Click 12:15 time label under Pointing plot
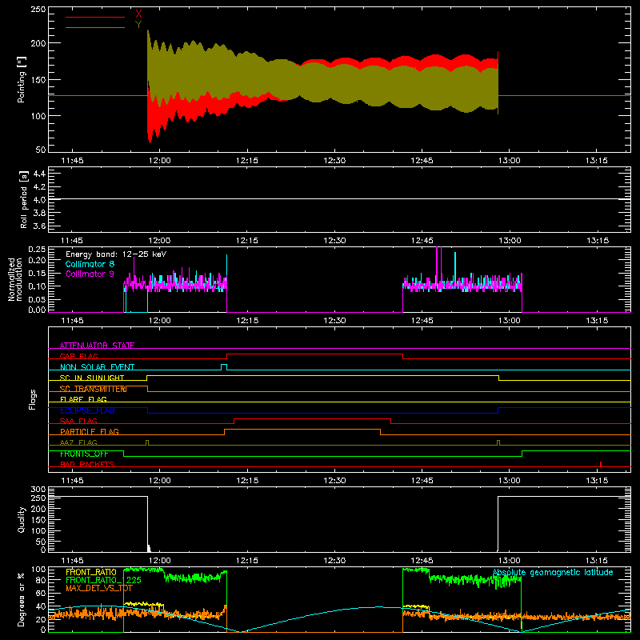The height and width of the screenshot is (640, 640). click(x=247, y=161)
